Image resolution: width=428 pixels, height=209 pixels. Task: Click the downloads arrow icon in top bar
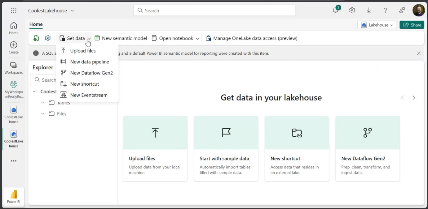369,10
